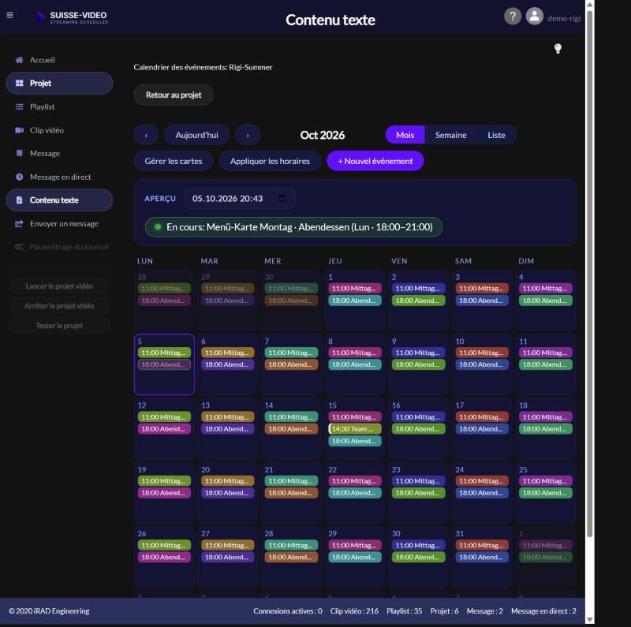The image size is (631, 627).
Task: Navigate to the next month arrow
Action: pyautogui.click(x=248, y=135)
